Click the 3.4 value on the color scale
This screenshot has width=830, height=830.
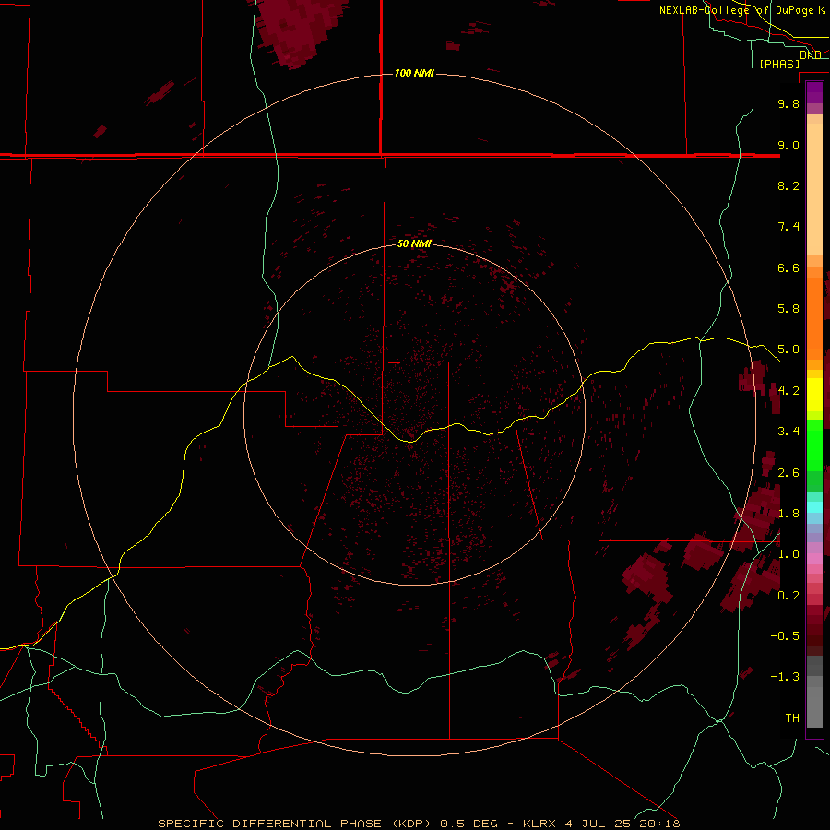[x=788, y=432]
